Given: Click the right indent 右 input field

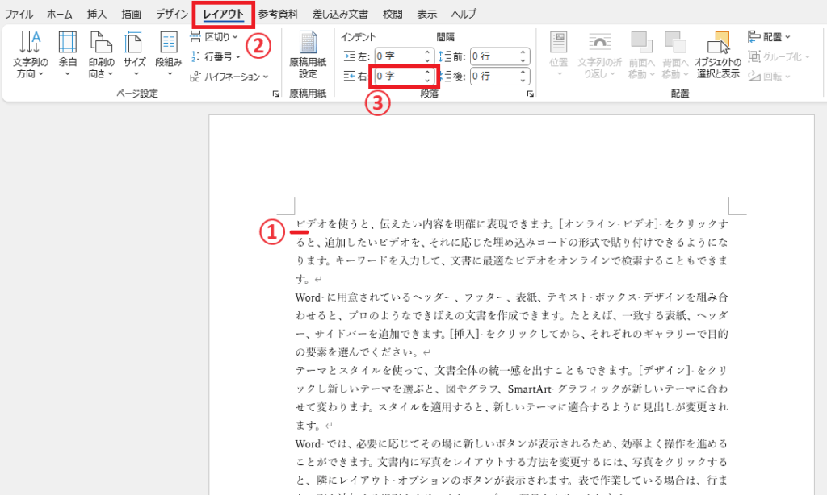Looking at the screenshot, I should (x=398, y=76).
